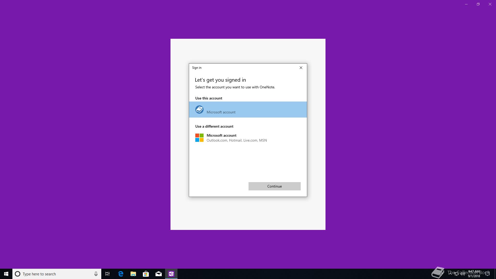Open the network status tray icon
This screenshot has height=279, width=496.
[x=456, y=274]
